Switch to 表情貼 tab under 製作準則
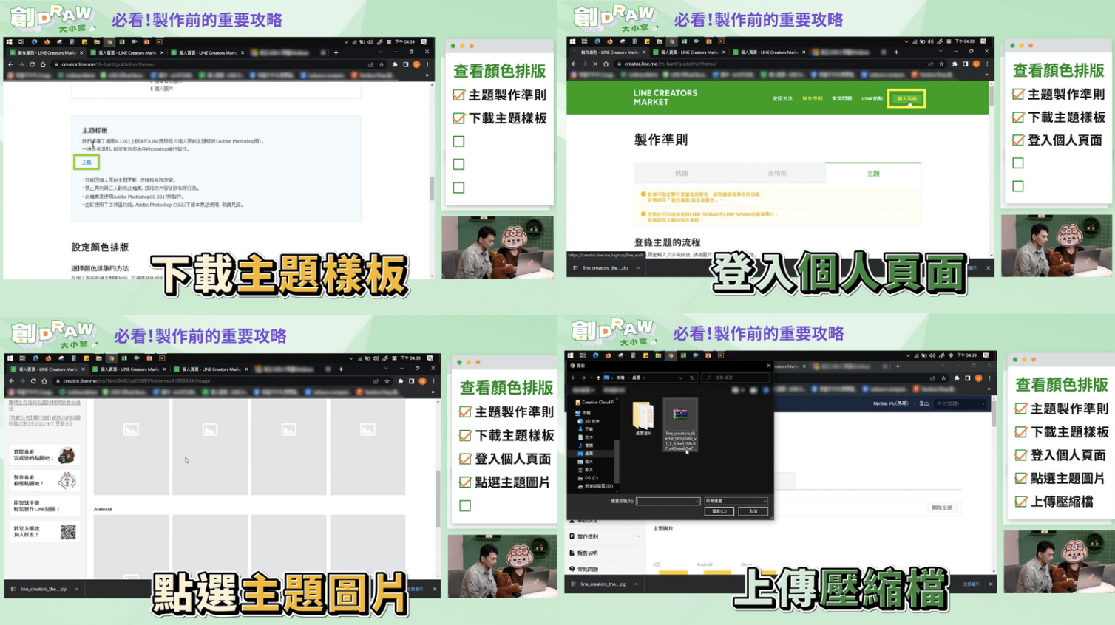The height and width of the screenshot is (625, 1115). coord(777,173)
